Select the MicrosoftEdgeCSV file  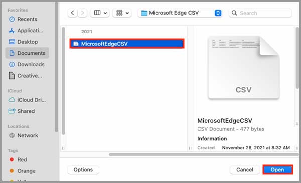127,44
